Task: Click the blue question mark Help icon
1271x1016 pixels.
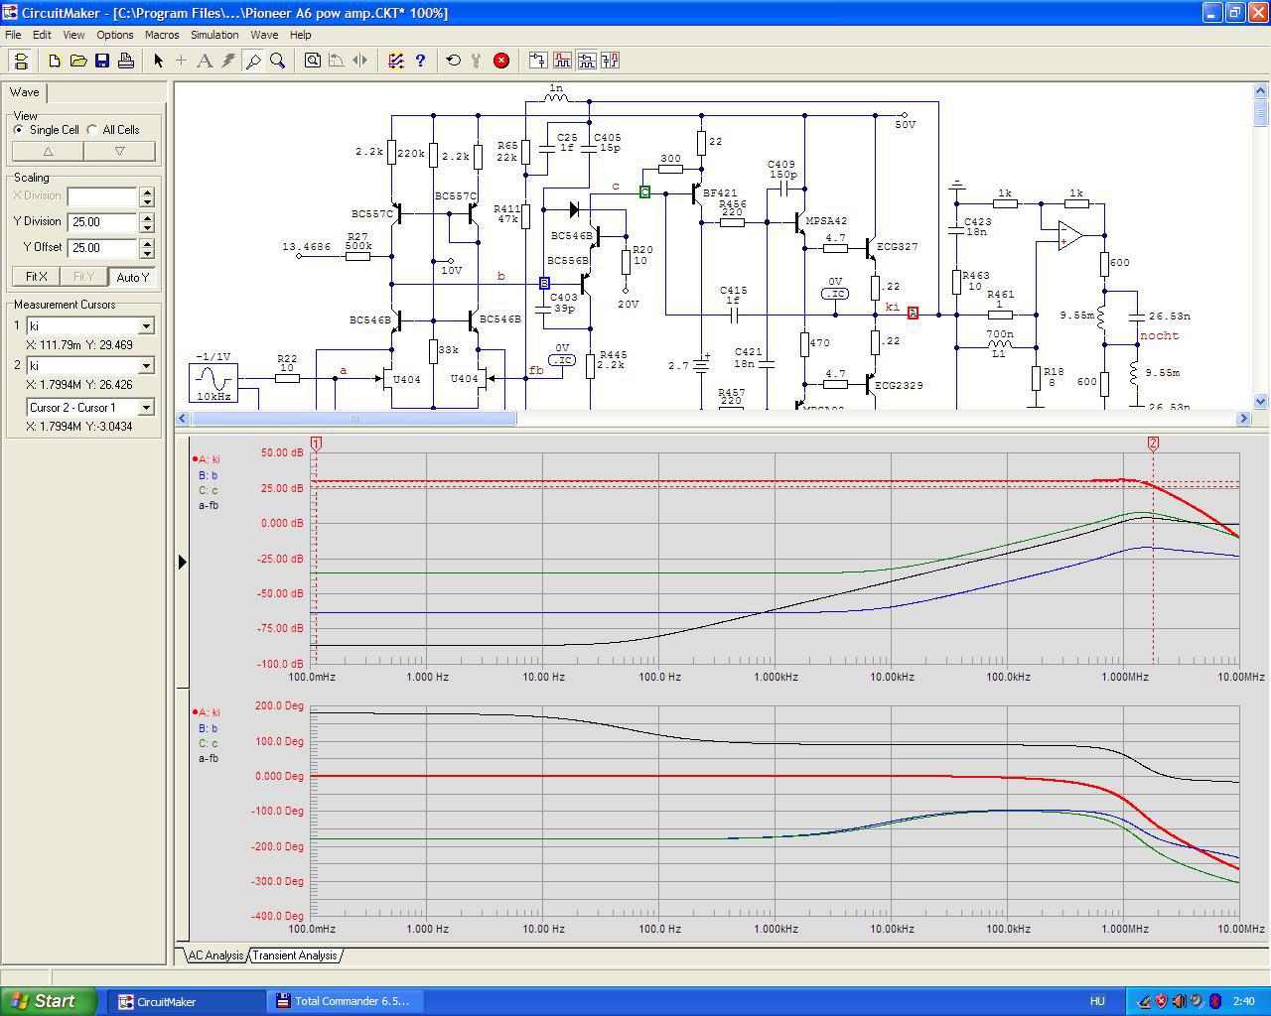Action: pyautogui.click(x=420, y=61)
